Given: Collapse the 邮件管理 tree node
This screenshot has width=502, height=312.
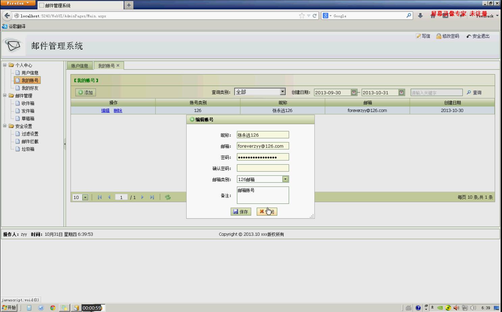Looking at the screenshot, I should [5, 95].
